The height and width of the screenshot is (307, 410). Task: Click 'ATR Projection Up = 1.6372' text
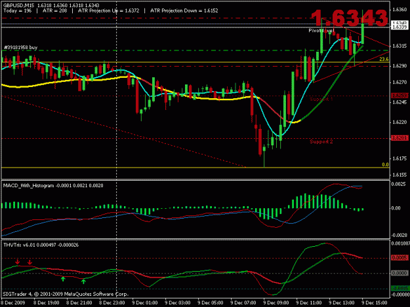pos(108,10)
